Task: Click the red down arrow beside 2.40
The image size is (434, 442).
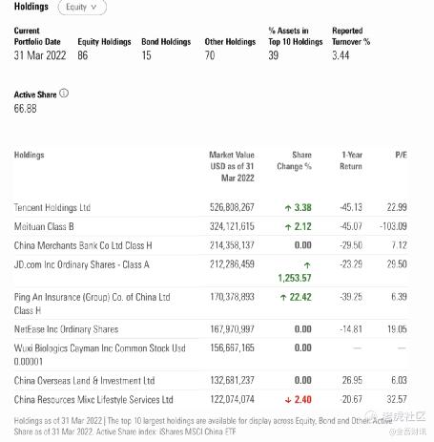Action: (288, 400)
